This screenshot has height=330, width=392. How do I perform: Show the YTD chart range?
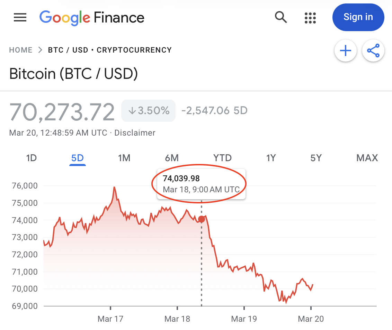click(222, 158)
